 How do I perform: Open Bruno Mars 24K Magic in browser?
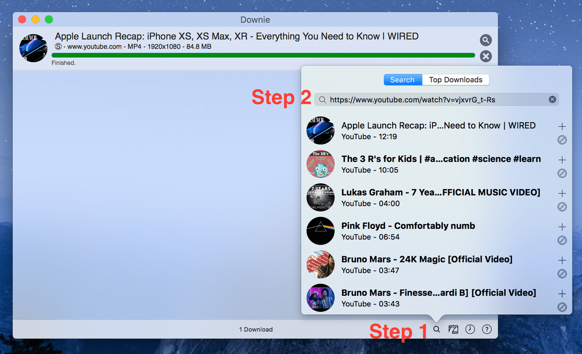[x=562, y=274]
